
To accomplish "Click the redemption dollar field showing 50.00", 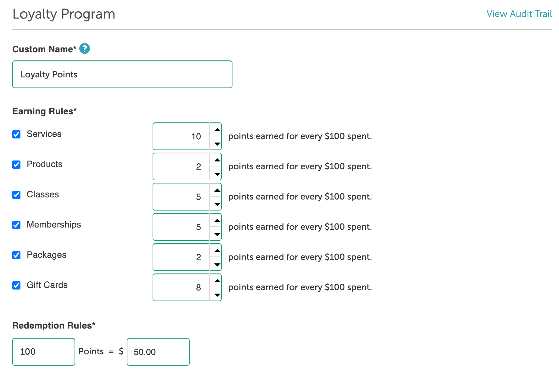I will click(158, 352).
